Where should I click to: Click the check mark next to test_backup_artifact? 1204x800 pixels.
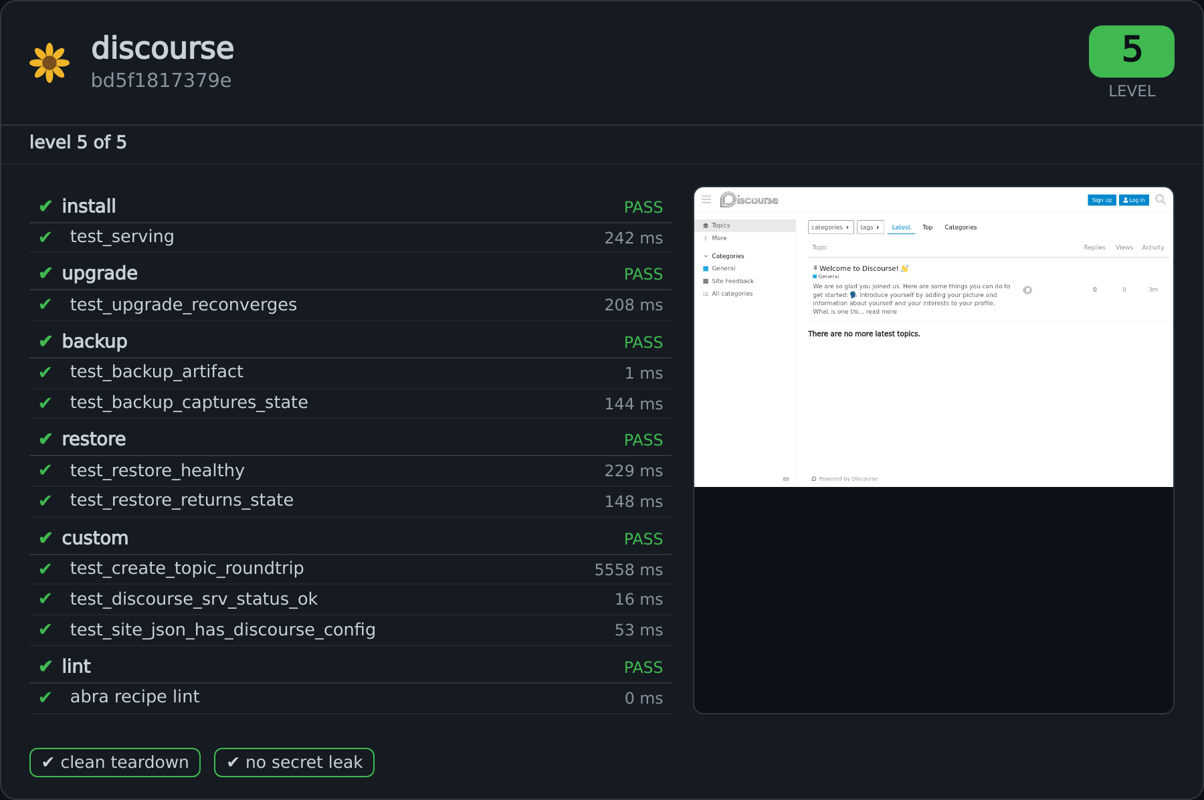point(45,372)
